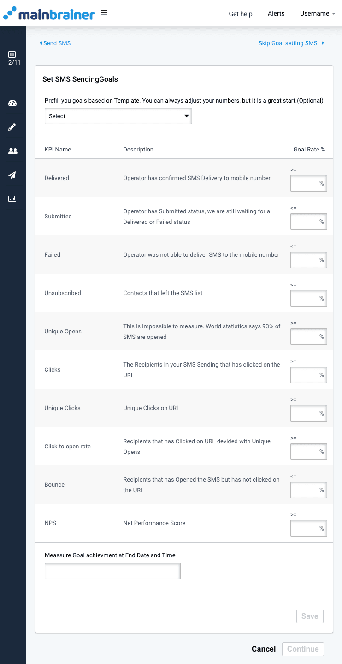The image size is (342, 664).
Task: Select the pencil create icon in sidebar
Action: click(13, 127)
